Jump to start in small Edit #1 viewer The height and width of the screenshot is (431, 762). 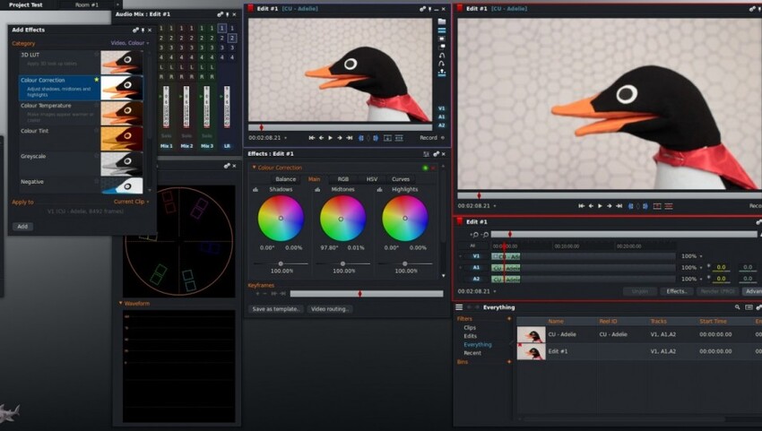point(311,138)
